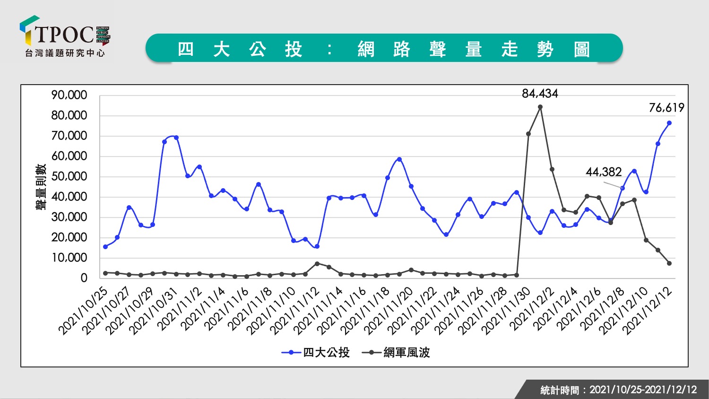Click the 統計時間 date range footer
The image size is (709, 399).
click(619, 390)
